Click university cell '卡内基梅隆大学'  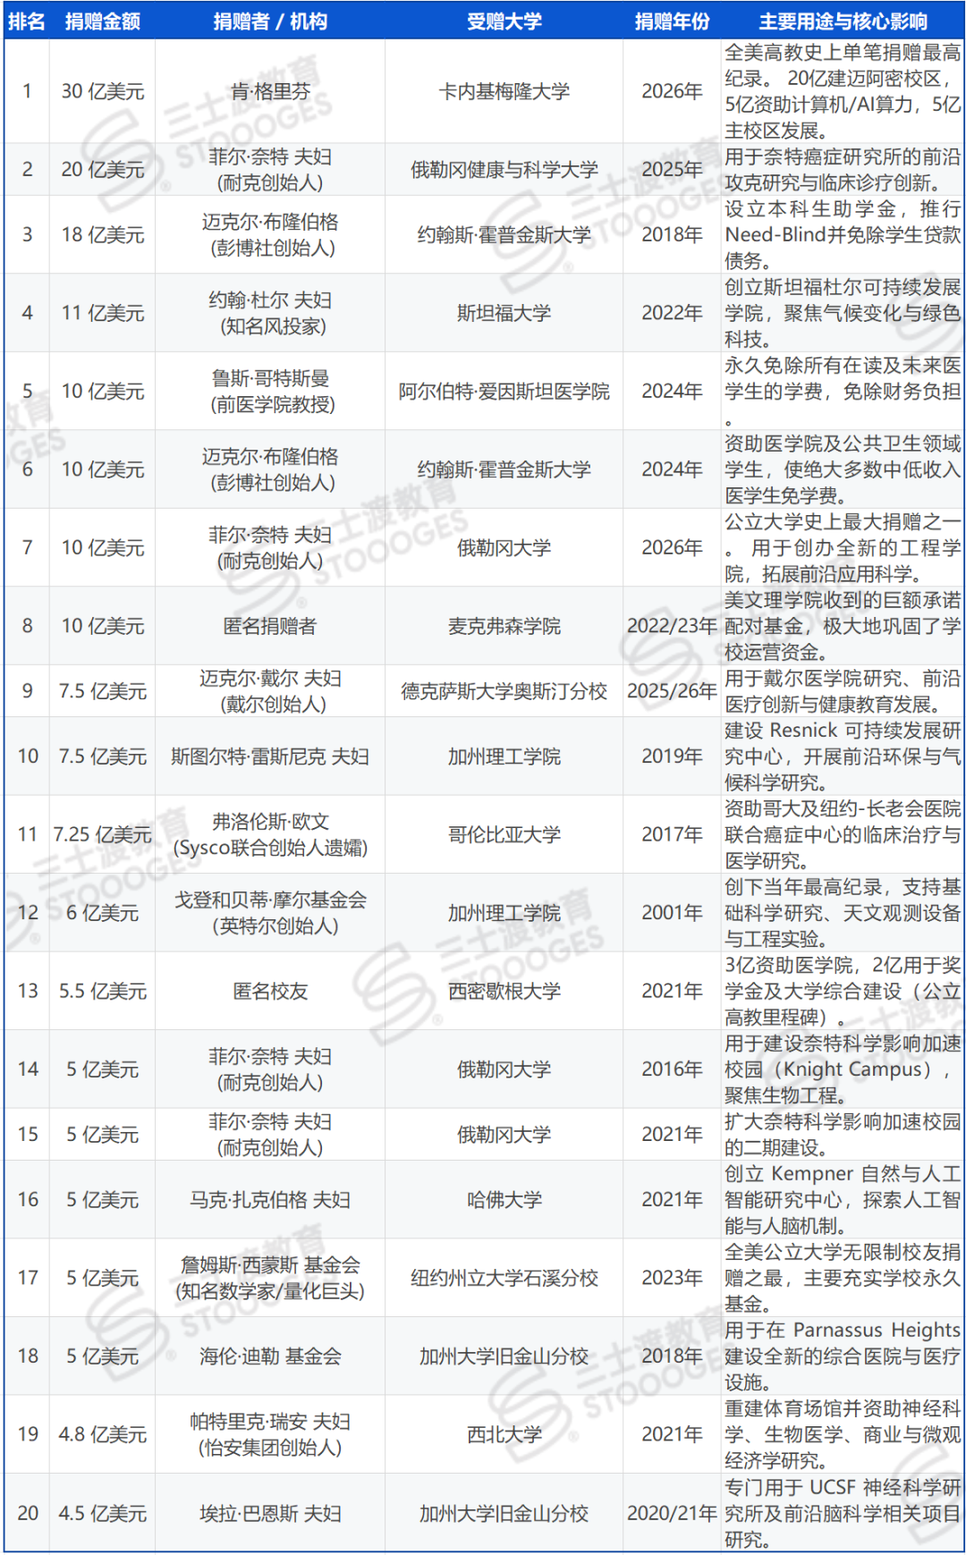click(x=504, y=91)
